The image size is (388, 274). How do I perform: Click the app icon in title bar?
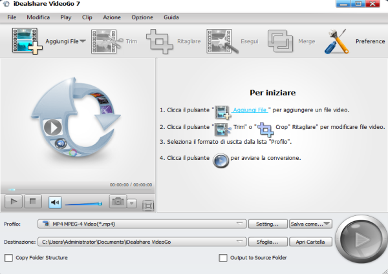click(x=6, y=4)
